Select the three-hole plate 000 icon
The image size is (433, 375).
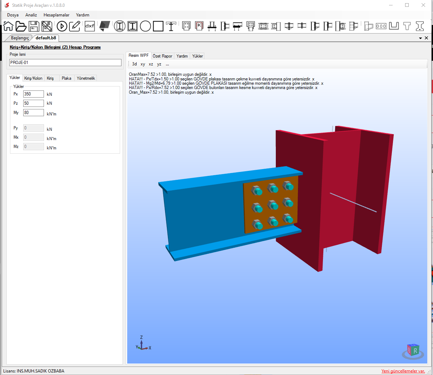click(x=381, y=26)
